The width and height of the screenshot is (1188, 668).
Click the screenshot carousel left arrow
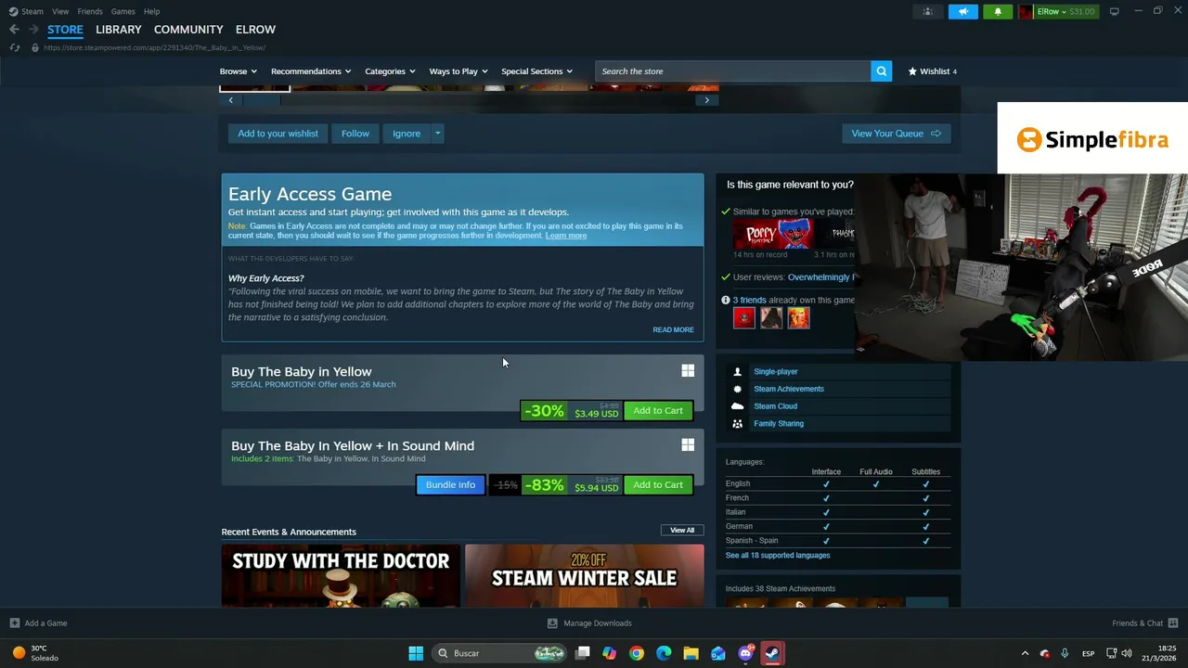230,100
